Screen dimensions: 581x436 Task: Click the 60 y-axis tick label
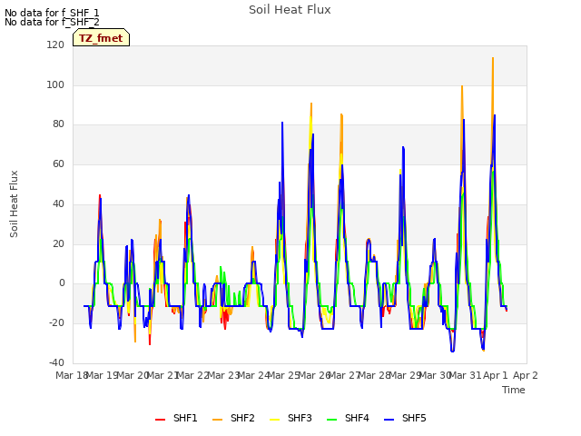58,163
